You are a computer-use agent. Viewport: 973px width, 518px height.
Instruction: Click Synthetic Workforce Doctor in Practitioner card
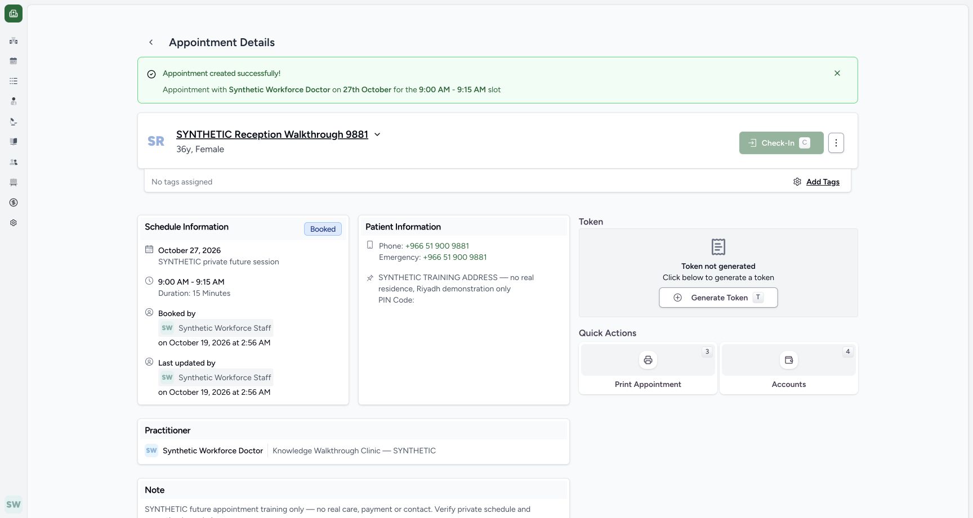(x=213, y=451)
